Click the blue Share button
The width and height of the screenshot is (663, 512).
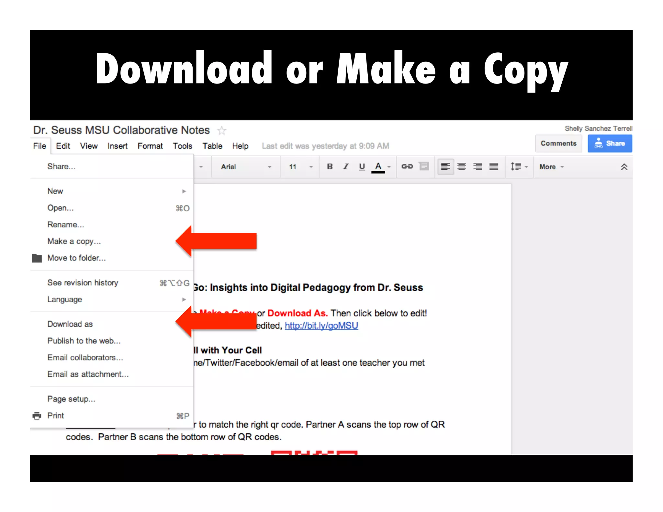[x=610, y=143]
